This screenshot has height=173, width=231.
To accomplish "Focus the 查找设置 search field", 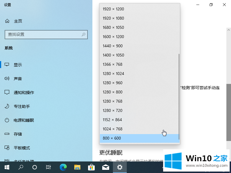I will 46,35.
